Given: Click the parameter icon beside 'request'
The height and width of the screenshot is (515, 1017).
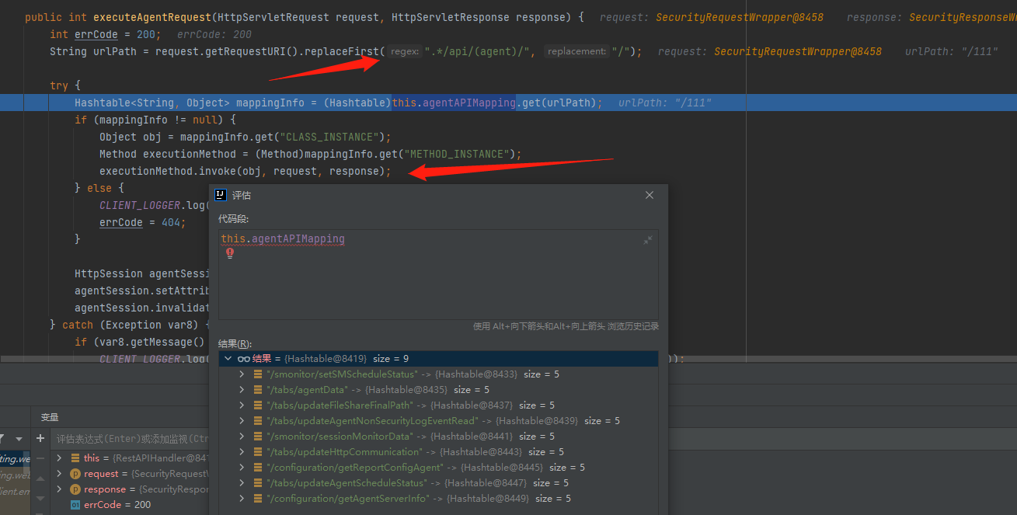Looking at the screenshot, I should point(75,474).
